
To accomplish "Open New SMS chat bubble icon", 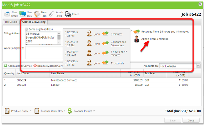I will click(x=23, y=14).
